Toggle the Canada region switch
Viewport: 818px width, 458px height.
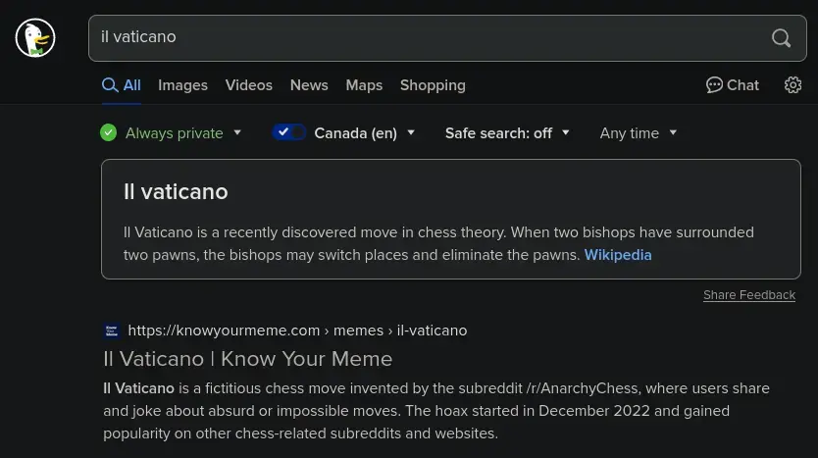coord(288,132)
